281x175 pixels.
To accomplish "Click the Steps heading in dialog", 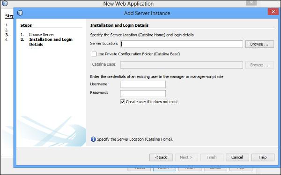I will (26, 25).
